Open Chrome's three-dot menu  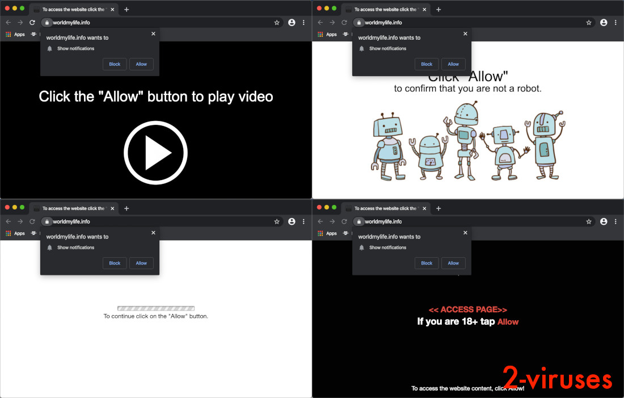pyautogui.click(x=305, y=22)
